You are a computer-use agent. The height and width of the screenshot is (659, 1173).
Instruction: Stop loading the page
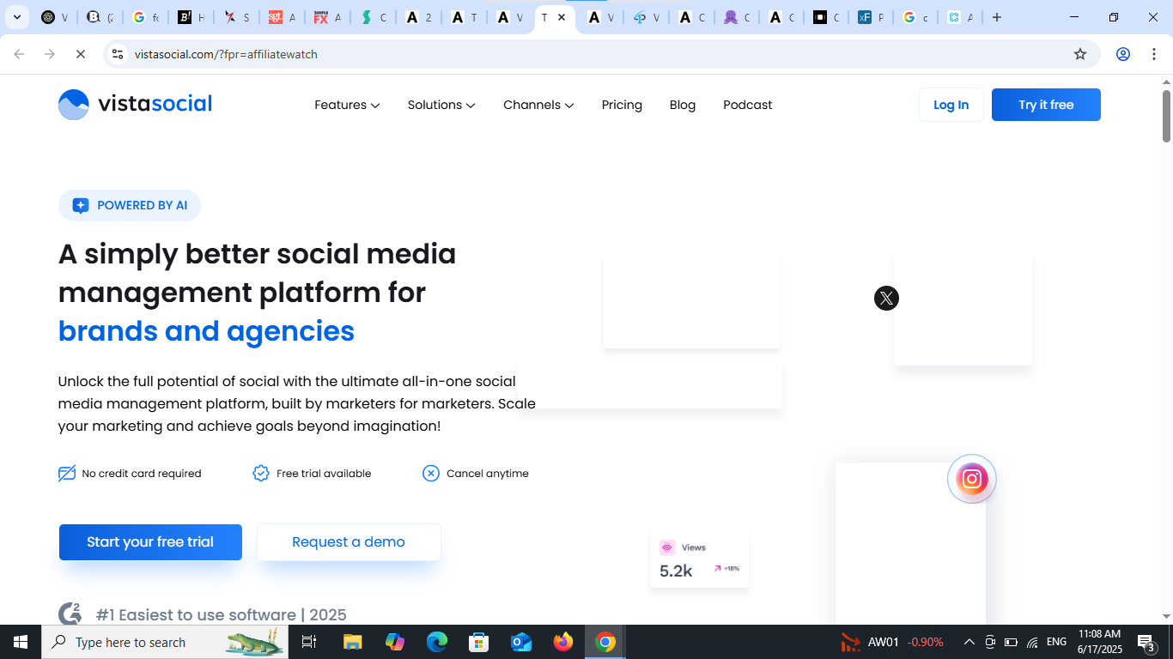[x=80, y=54]
